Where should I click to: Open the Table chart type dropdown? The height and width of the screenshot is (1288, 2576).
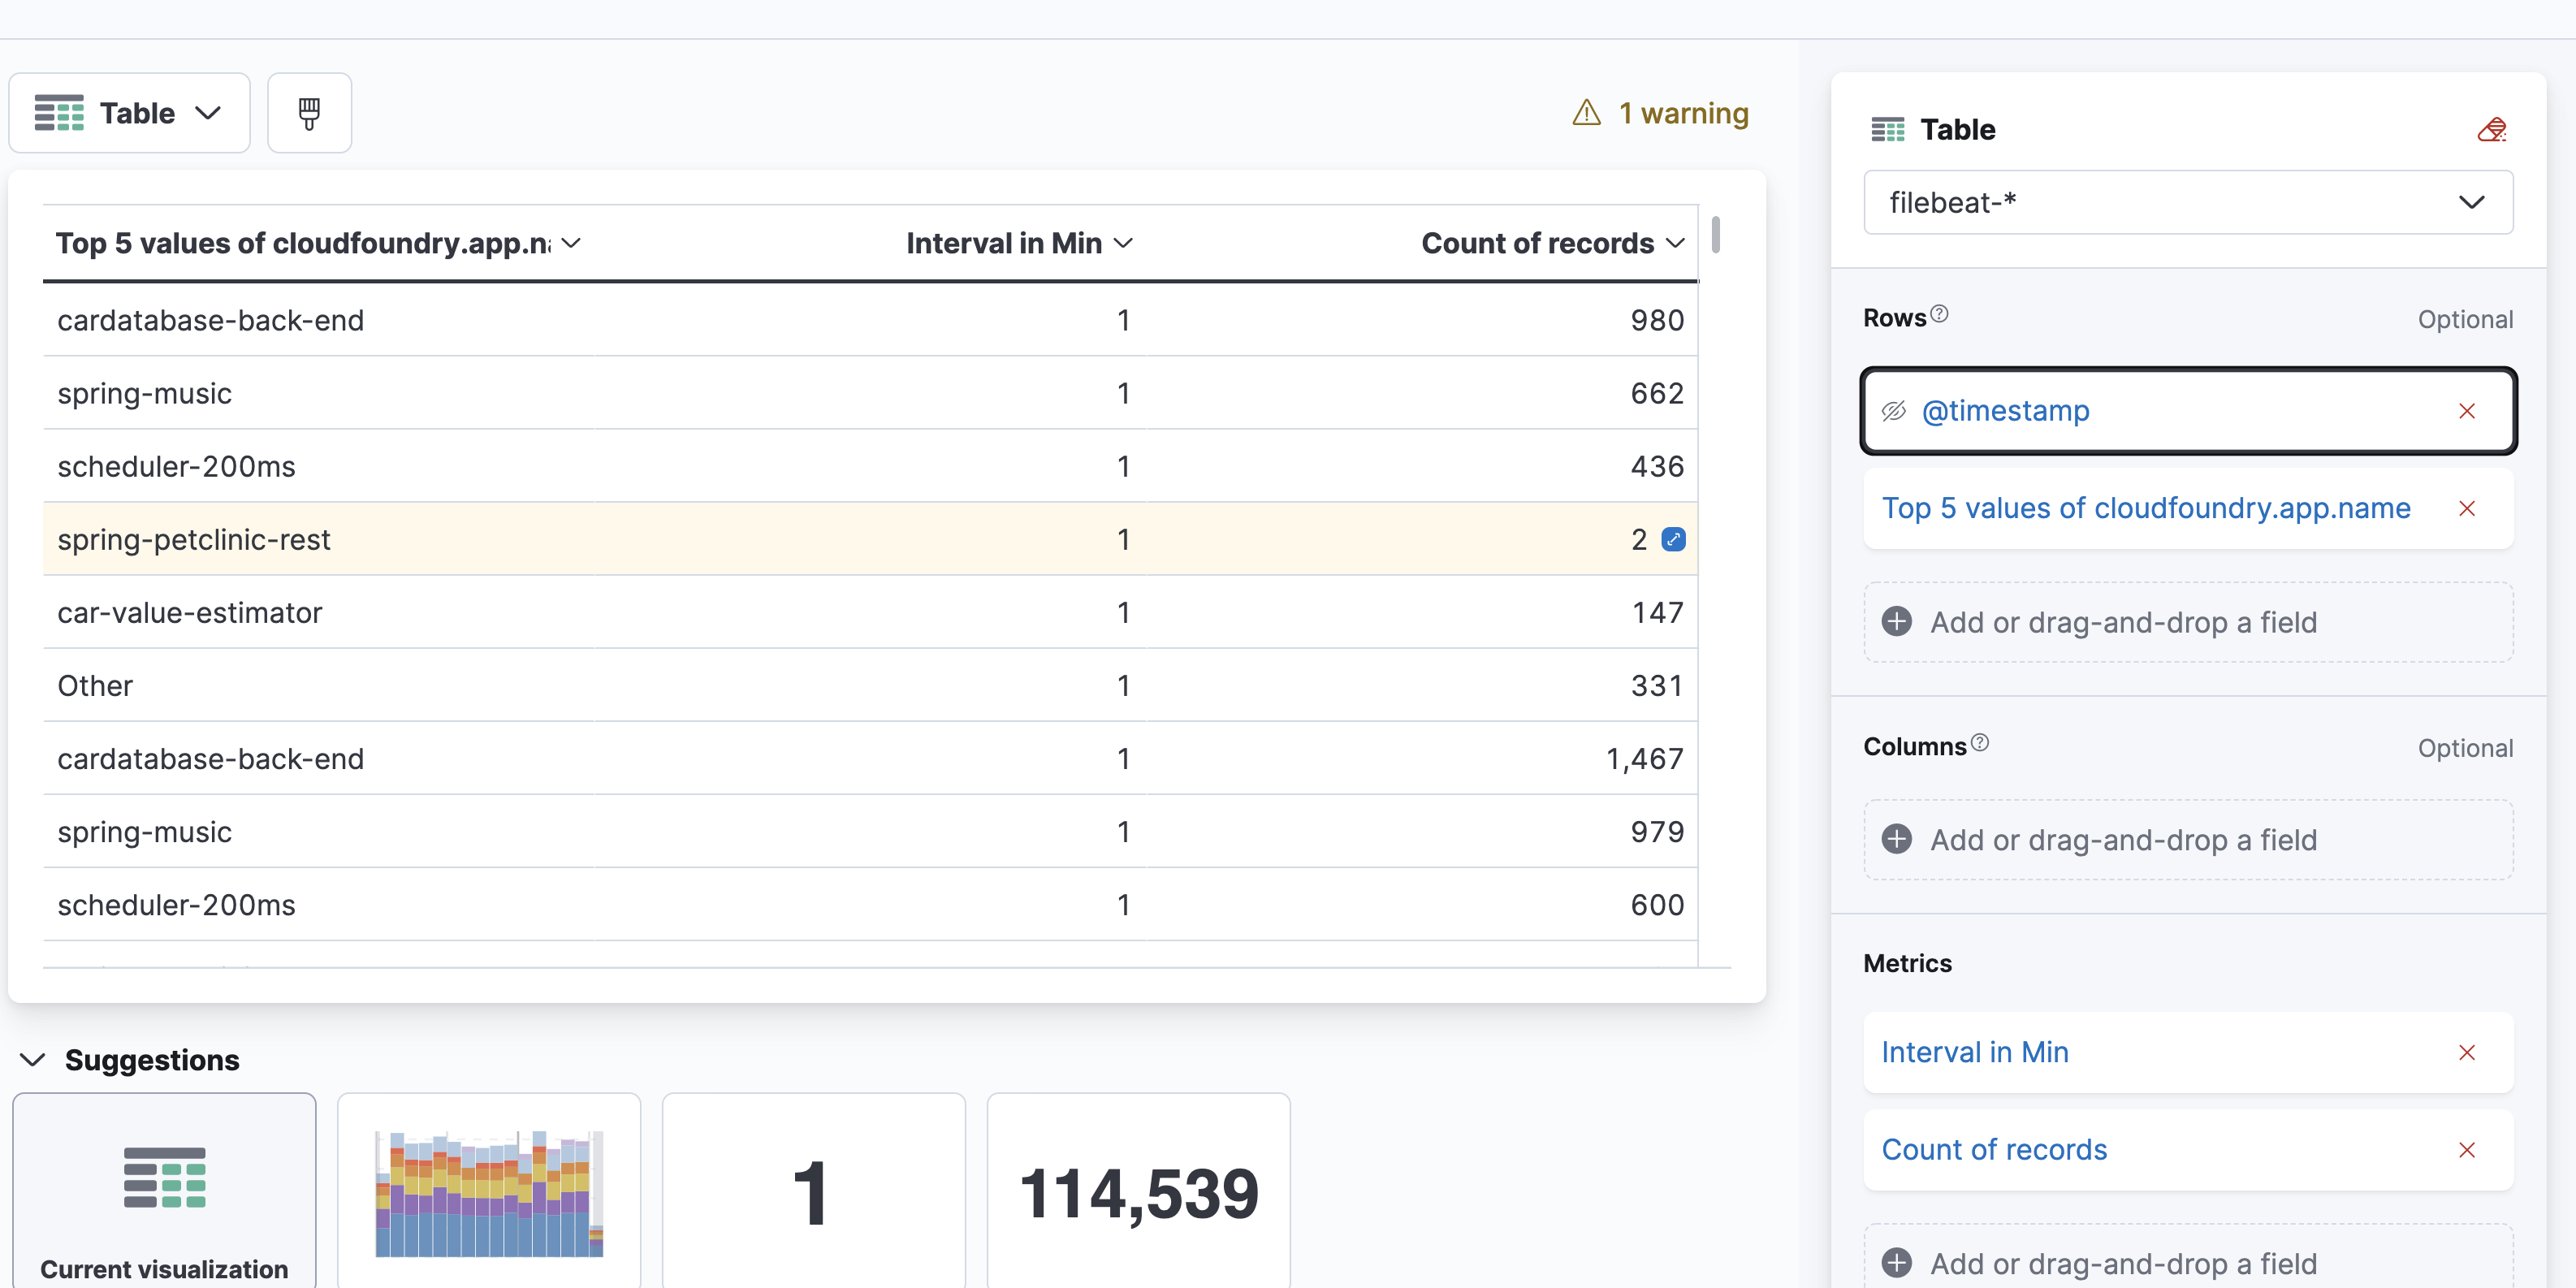click(x=129, y=113)
